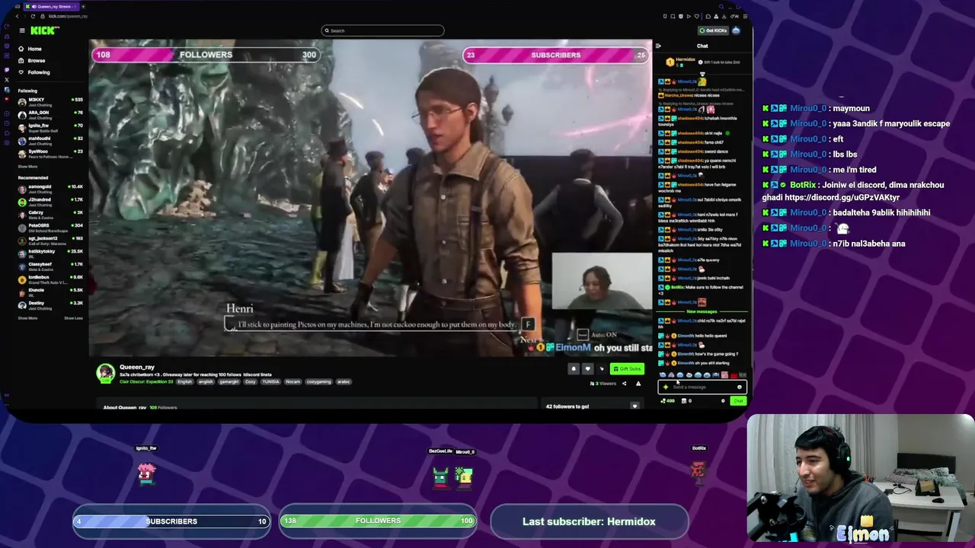Open iDuncle recommended channel
The height and width of the screenshot is (548, 975).
[x=50, y=292]
